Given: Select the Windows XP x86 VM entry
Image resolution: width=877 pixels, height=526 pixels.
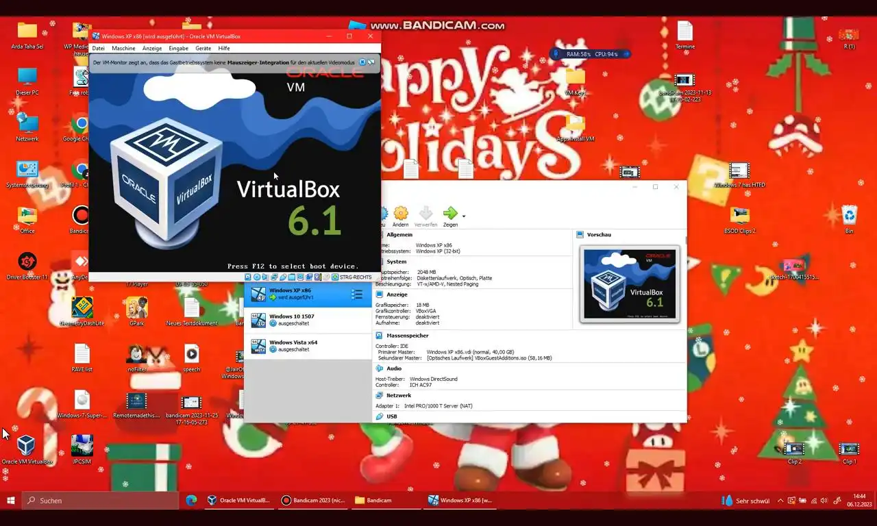Looking at the screenshot, I should click(308, 294).
